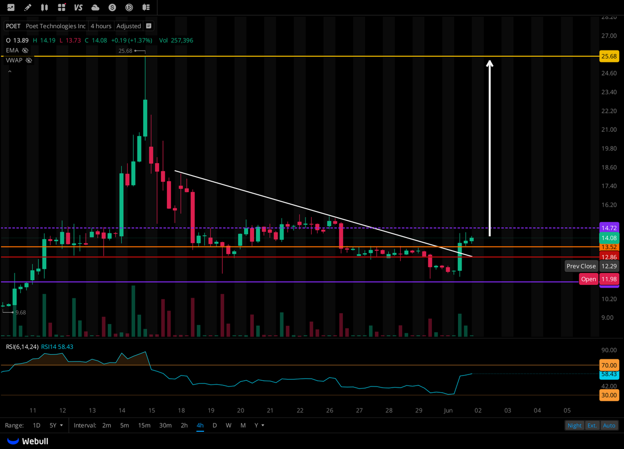This screenshot has width=624, height=449.
Task: Click the dollar sign circle icon
Action: (112, 7)
